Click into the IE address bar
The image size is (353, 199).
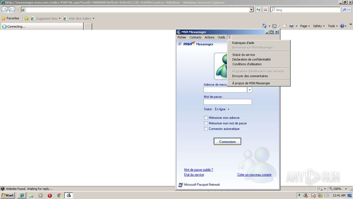pos(135,10)
